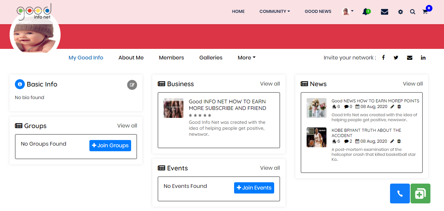Click the blue phone call button
This screenshot has height=211, width=444.
400,193
